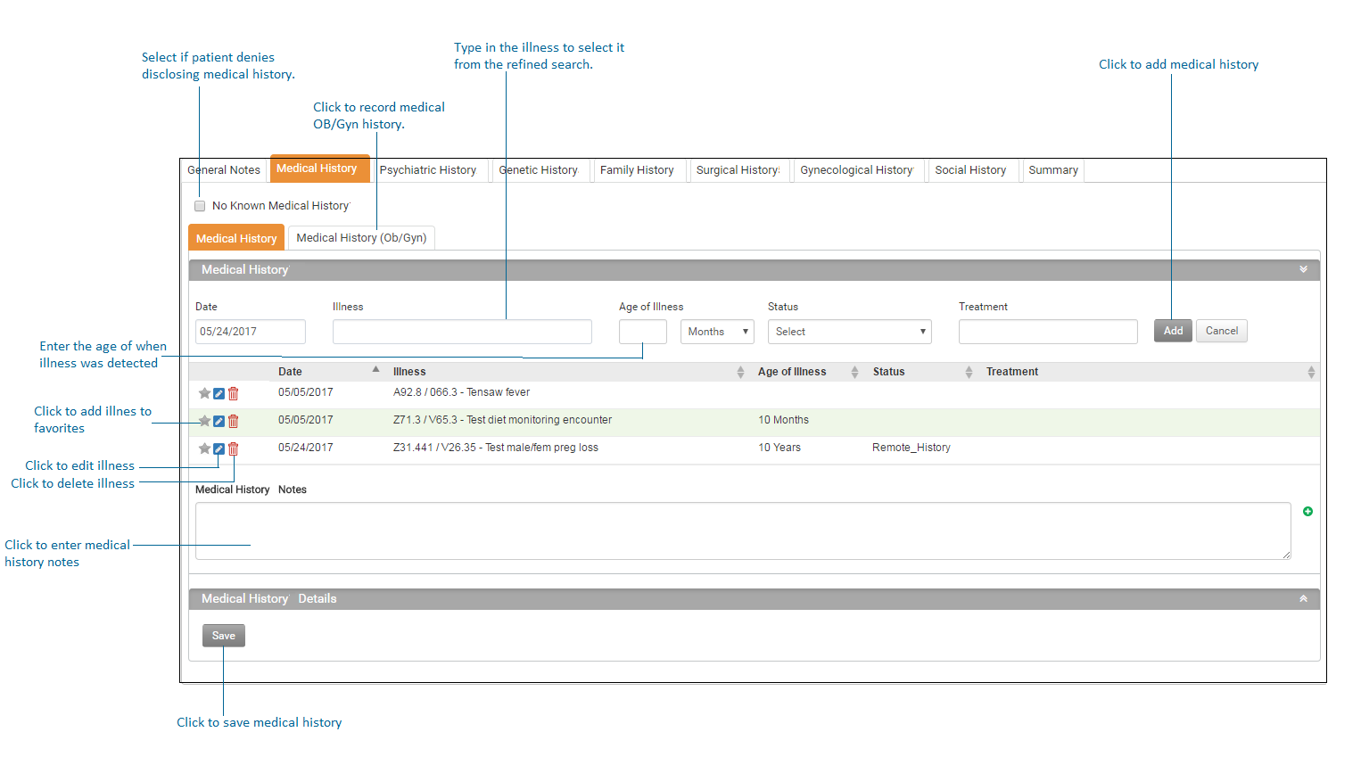Sort the table by Date column
1361x765 pixels.
point(291,372)
